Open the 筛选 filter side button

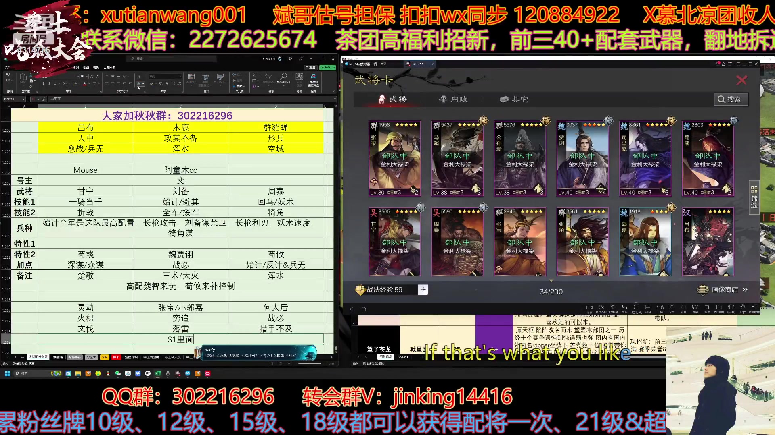[x=754, y=197]
